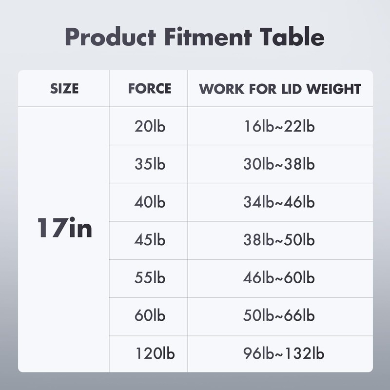Click the 46lb~60lb lid weight cell

pyautogui.click(x=279, y=278)
